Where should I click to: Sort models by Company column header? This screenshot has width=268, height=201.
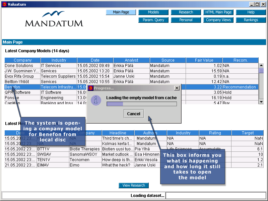(x=22, y=60)
